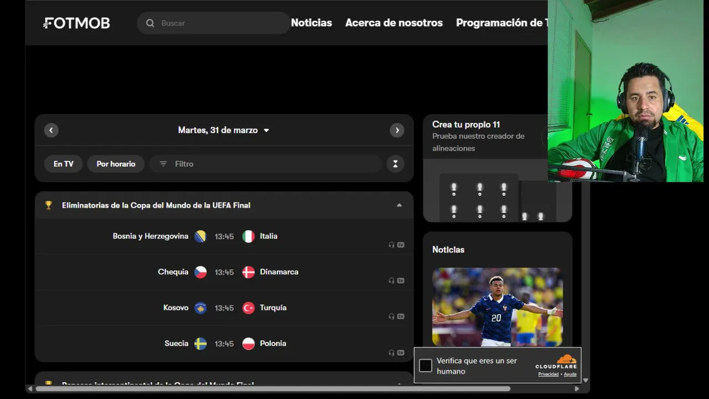Collapse all leagues with the expand button
Screen dimensions: 709x399
pyautogui.click(x=395, y=164)
